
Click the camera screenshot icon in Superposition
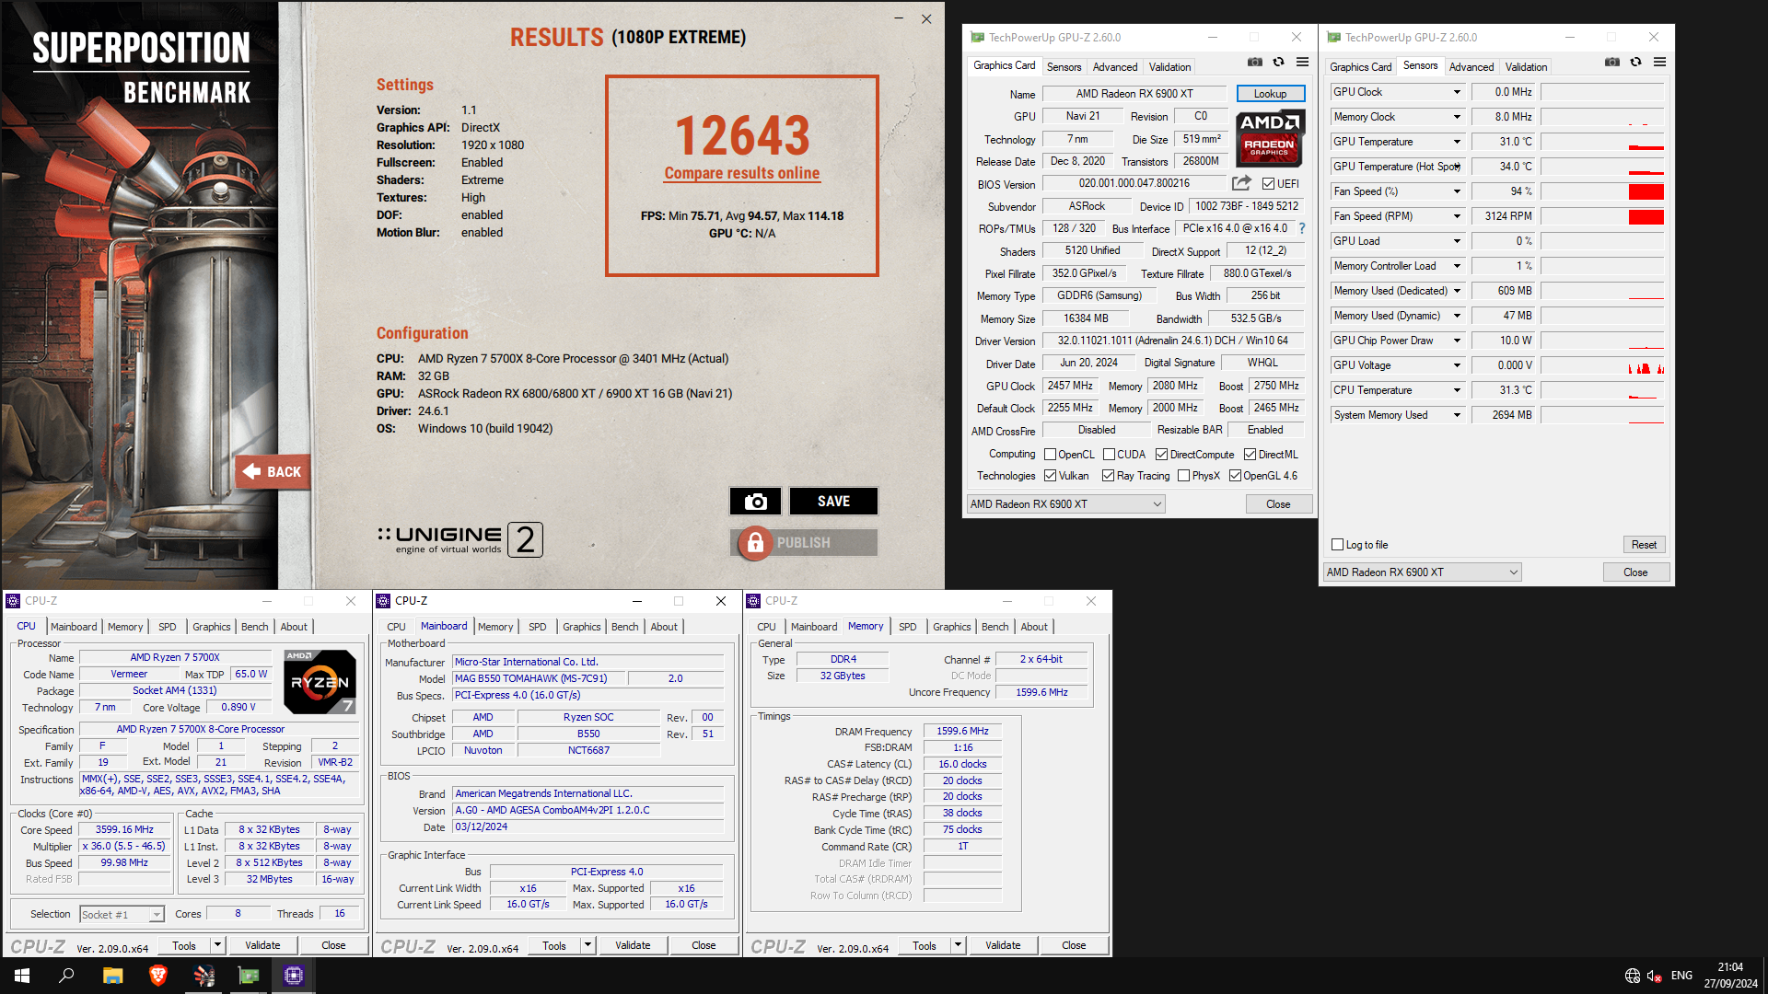pyautogui.click(x=755, y=502)
